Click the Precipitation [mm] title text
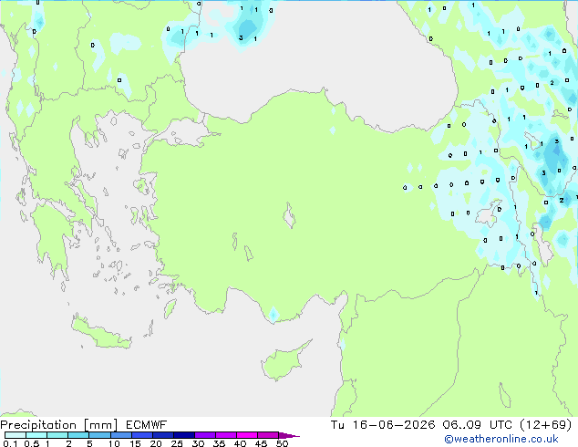 [x=59, y=425]
